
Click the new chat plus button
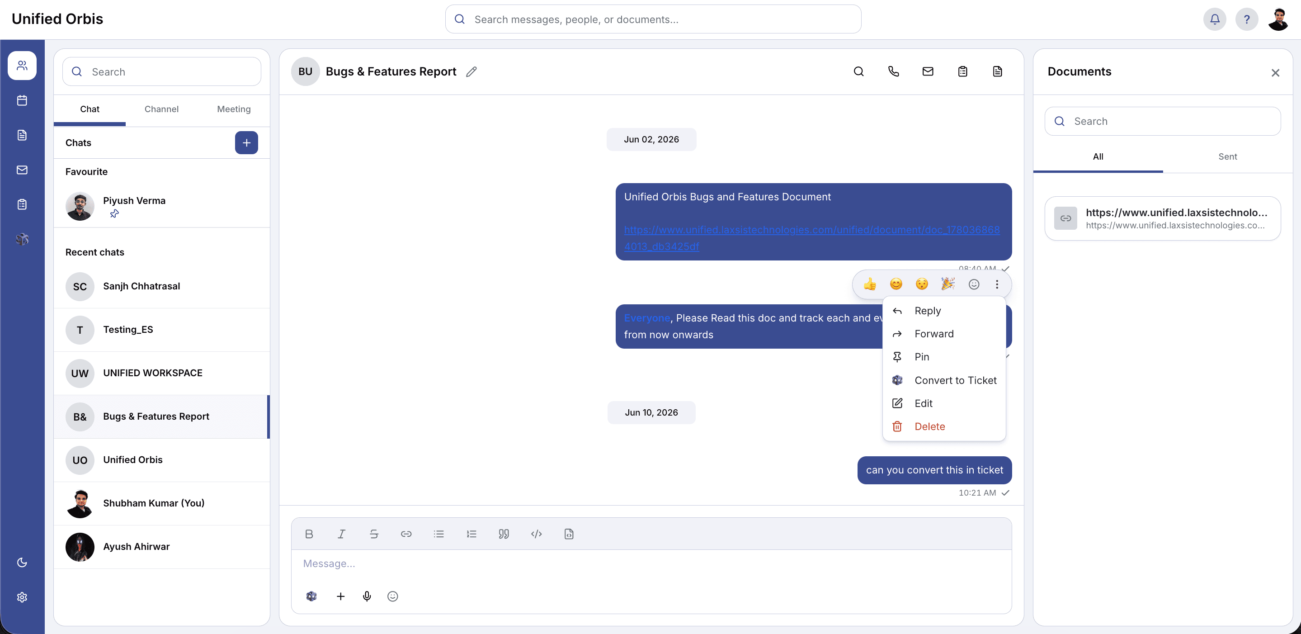[x=246, y=142]
